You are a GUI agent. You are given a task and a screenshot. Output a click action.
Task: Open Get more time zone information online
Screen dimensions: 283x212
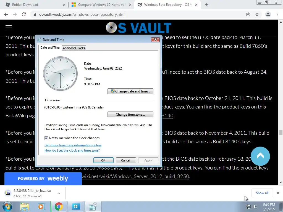(x=73, y=145)
